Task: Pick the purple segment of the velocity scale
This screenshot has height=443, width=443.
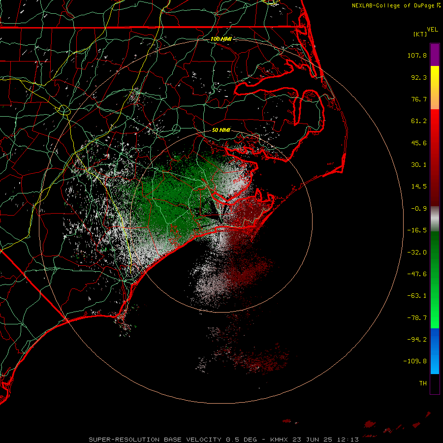Action: [435, 55]
